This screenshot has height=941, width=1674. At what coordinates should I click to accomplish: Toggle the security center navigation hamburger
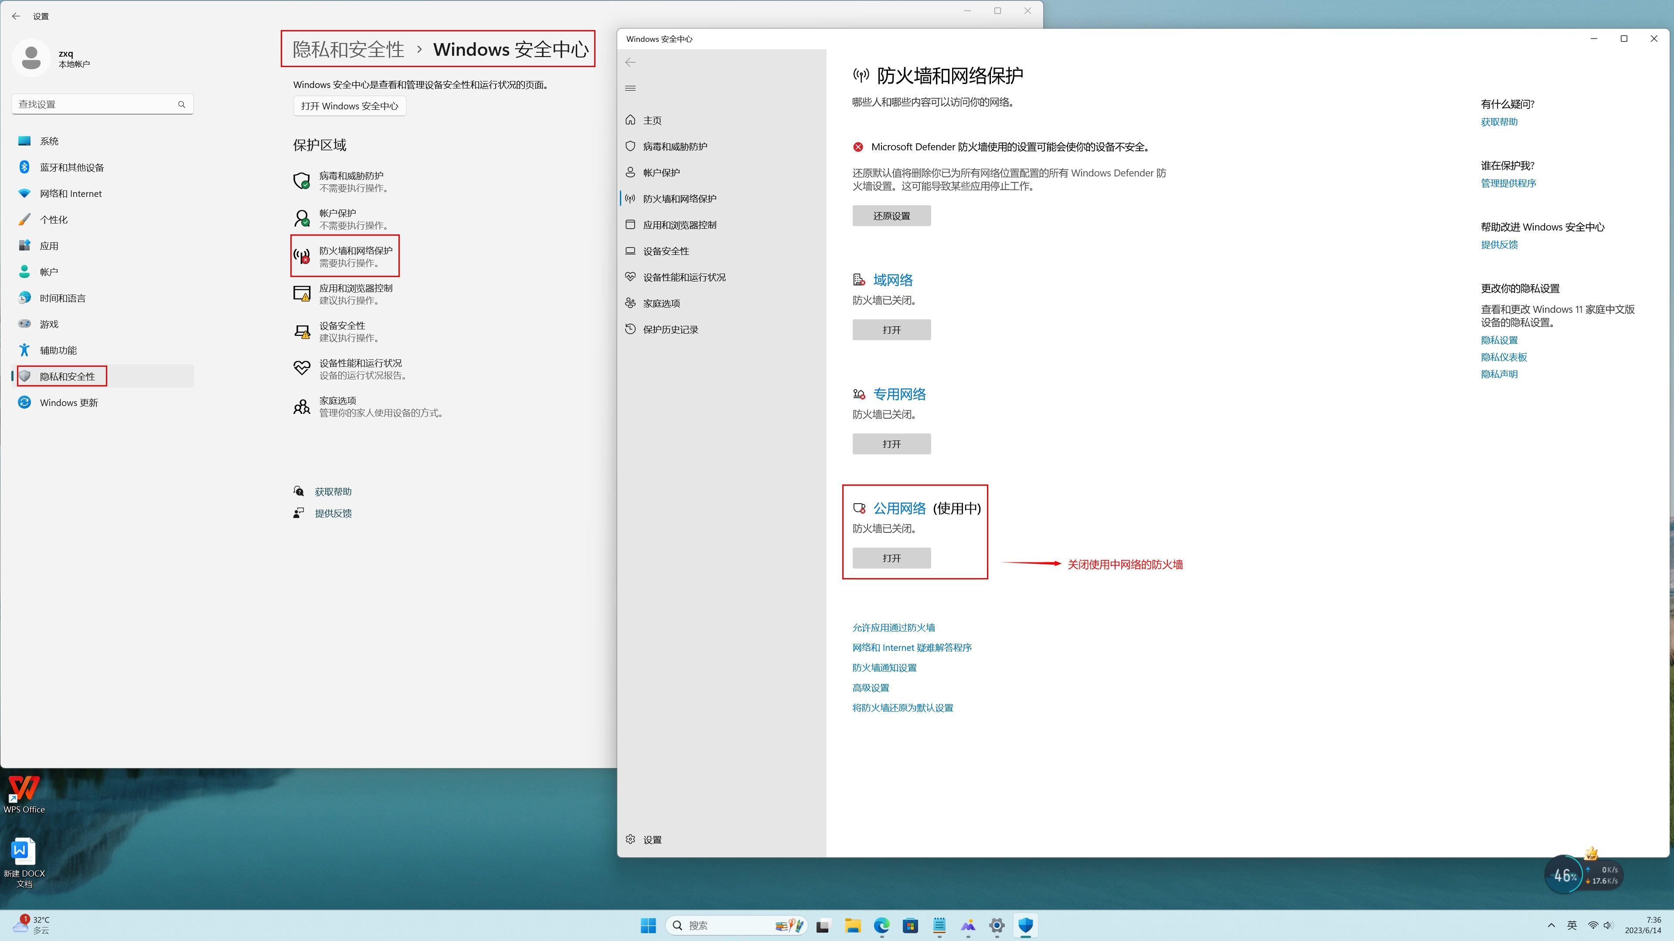pos(629,88)
